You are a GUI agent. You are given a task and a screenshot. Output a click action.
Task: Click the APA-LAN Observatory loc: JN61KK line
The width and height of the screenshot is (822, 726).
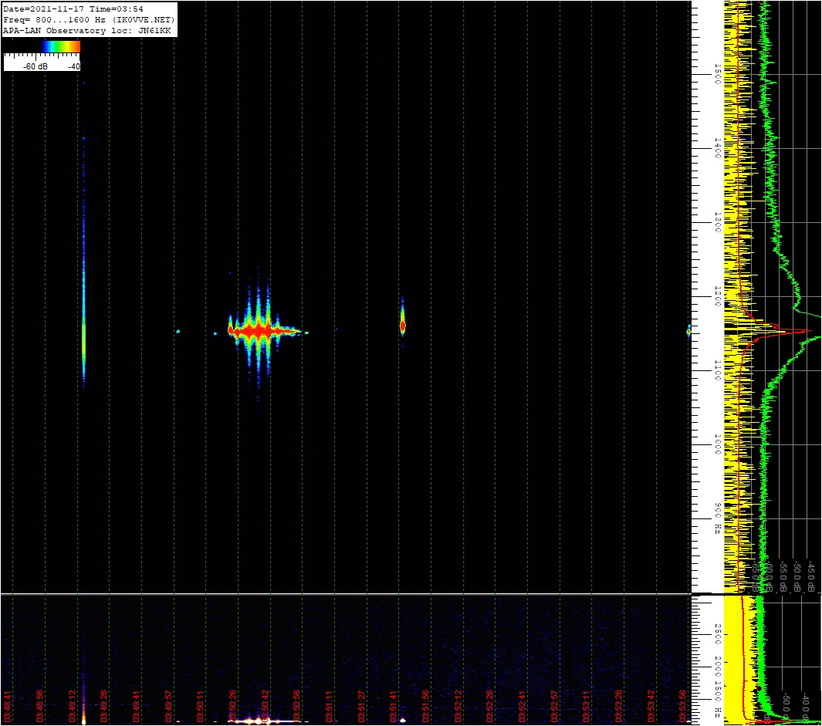pos(87,30)
